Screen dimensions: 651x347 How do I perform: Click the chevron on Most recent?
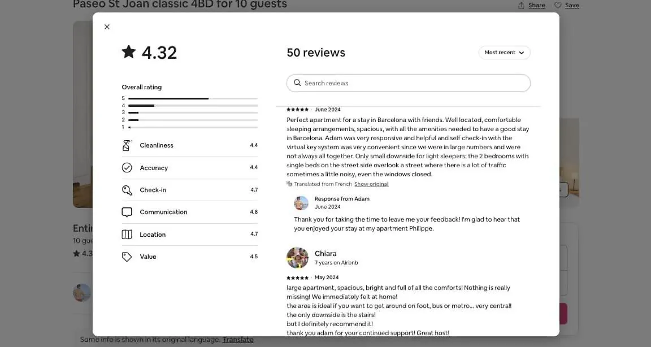(x=522, y=53)
